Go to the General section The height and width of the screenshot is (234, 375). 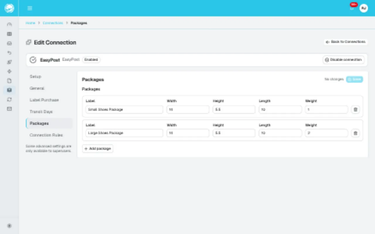[49, 88]
